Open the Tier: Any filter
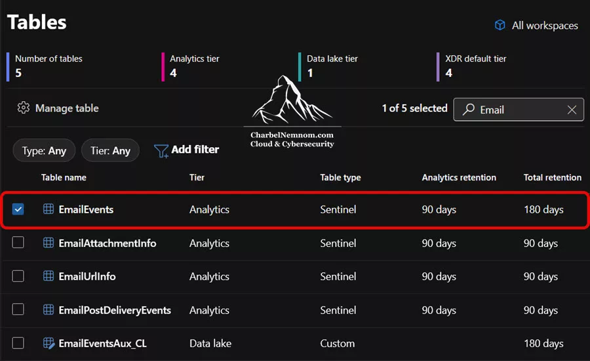 click(x=110, y=150)
